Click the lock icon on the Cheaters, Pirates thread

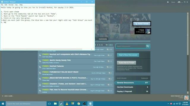point(40,85)
